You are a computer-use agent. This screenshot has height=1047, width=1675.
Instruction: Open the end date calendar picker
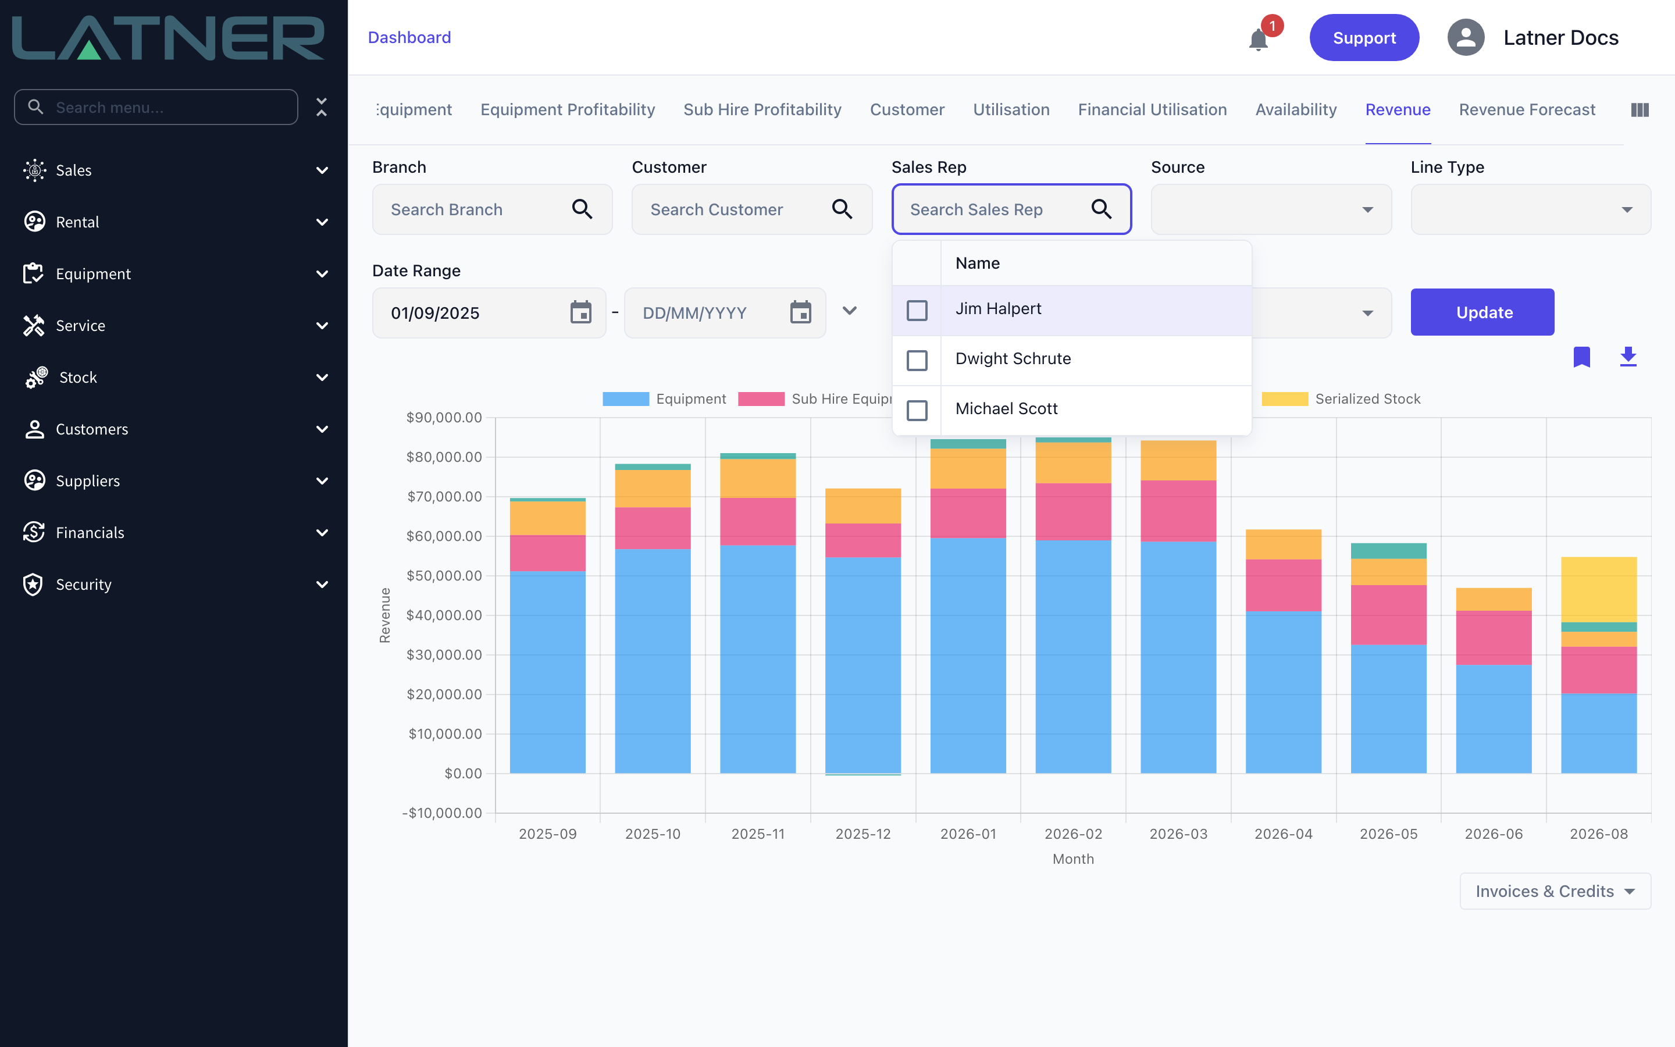801,312
